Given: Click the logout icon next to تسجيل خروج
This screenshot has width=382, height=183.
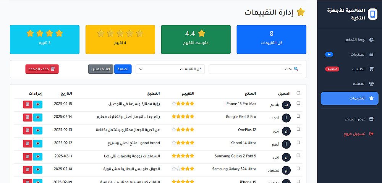Looking at the screenshot, I should point(371,134).
